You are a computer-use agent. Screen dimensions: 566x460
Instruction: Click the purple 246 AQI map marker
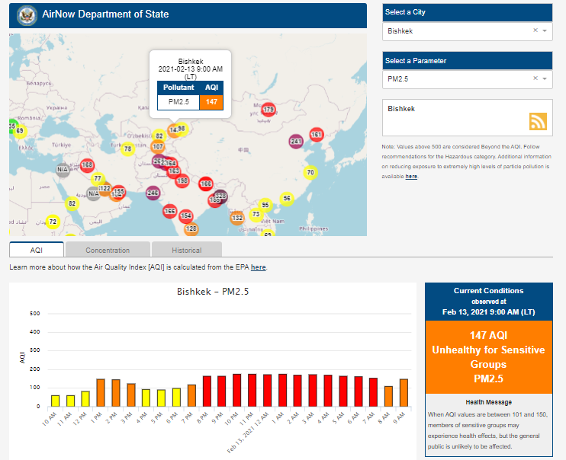[153, 193]
